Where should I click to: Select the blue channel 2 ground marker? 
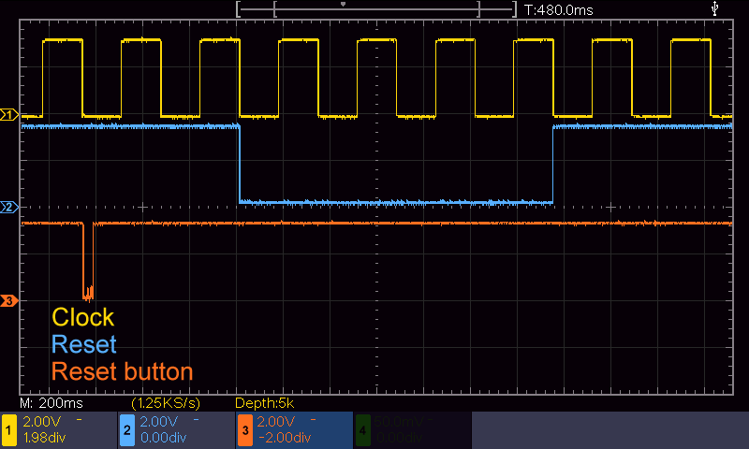click(9, 207)
